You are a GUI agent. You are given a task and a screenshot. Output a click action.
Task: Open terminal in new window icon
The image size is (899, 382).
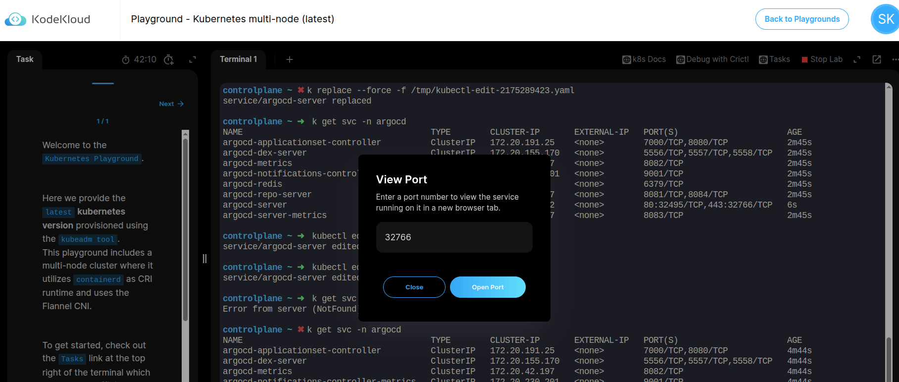(877, 59)
